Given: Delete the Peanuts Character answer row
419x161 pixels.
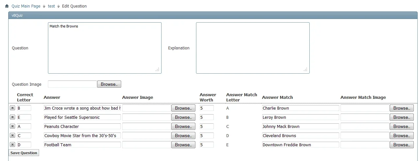Looking at the screenshot, I should 12,126.
